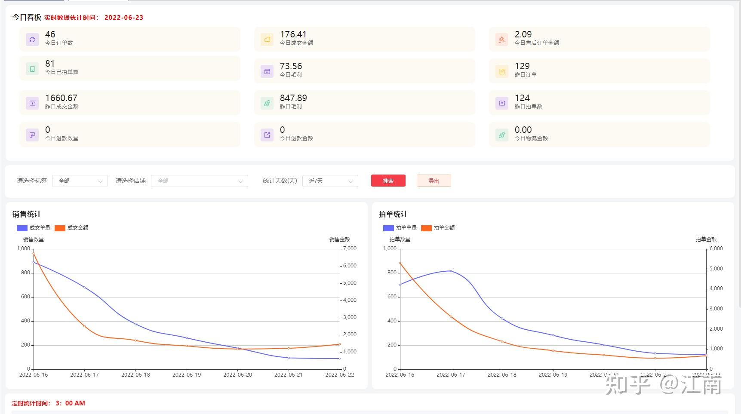741x414 pixels.
Task: Click the 昨日成交金额 yen icon
Action: click(x=32, y=103)
